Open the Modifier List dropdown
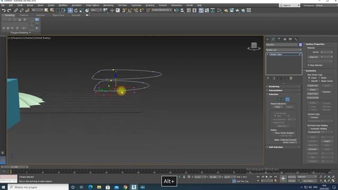This screenshot has width=338, height=190. [x=284, y=50]
